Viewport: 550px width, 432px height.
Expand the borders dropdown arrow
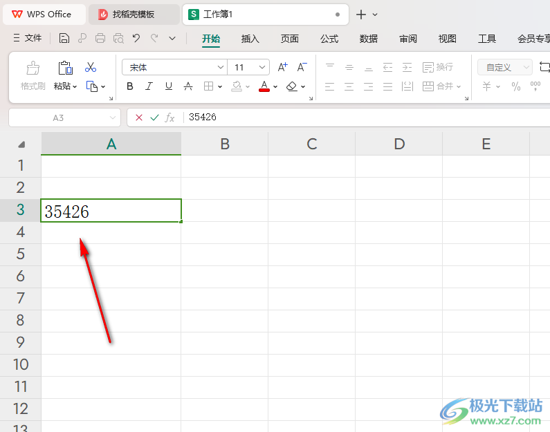click(220, 86)
